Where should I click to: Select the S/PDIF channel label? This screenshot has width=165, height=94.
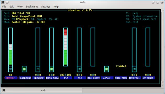click(x=107, y=78)
